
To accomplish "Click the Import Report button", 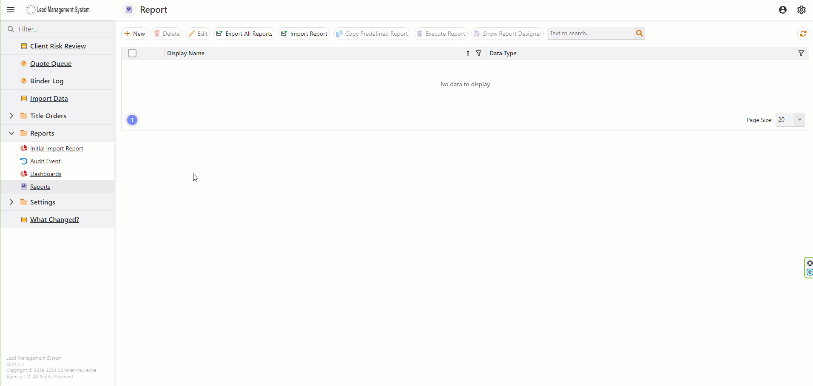I will [x=304, y=34].
